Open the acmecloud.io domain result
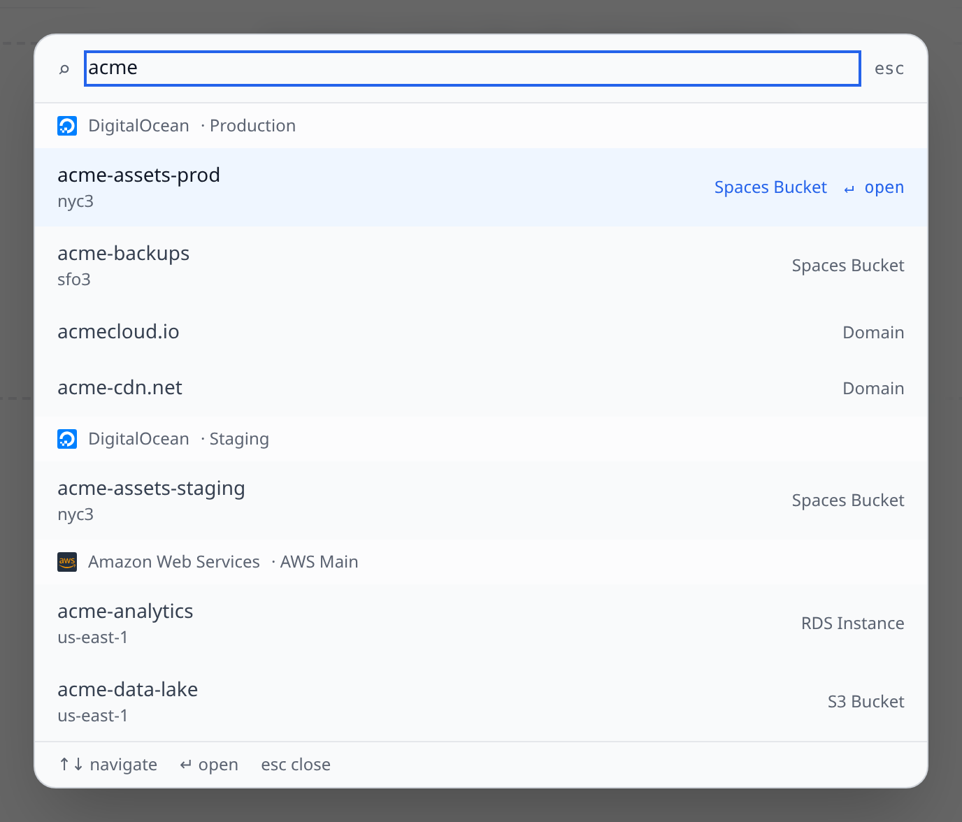This screenshot has height=822, width=962. click(481, 333)
